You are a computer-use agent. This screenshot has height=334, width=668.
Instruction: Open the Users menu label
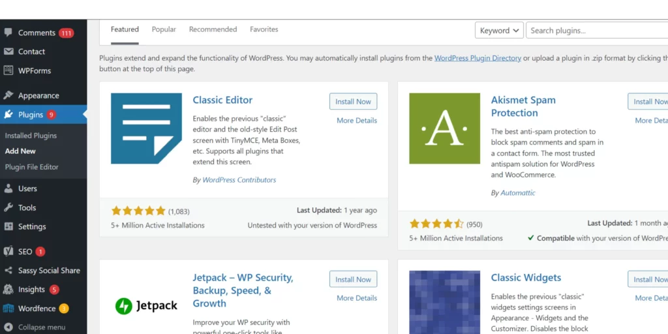[x=27, y=189]
